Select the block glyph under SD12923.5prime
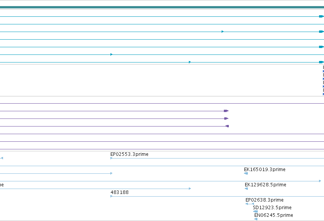This screenshot has height=221, width=324. tap(255, 211)
